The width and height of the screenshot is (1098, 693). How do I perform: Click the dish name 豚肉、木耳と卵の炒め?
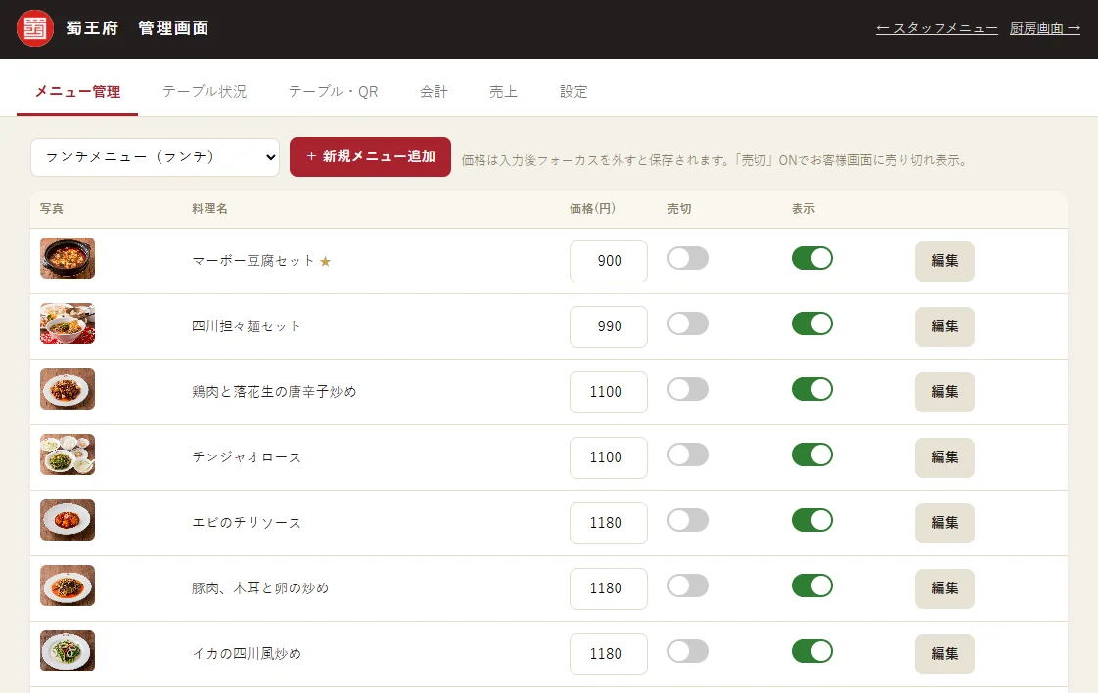coord(260,588)
